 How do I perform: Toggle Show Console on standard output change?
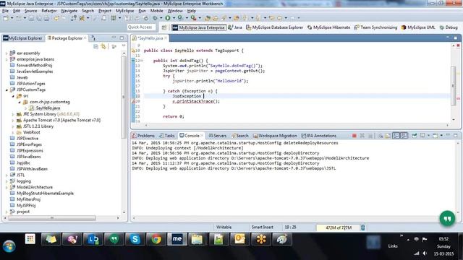[x=396, y=136]
